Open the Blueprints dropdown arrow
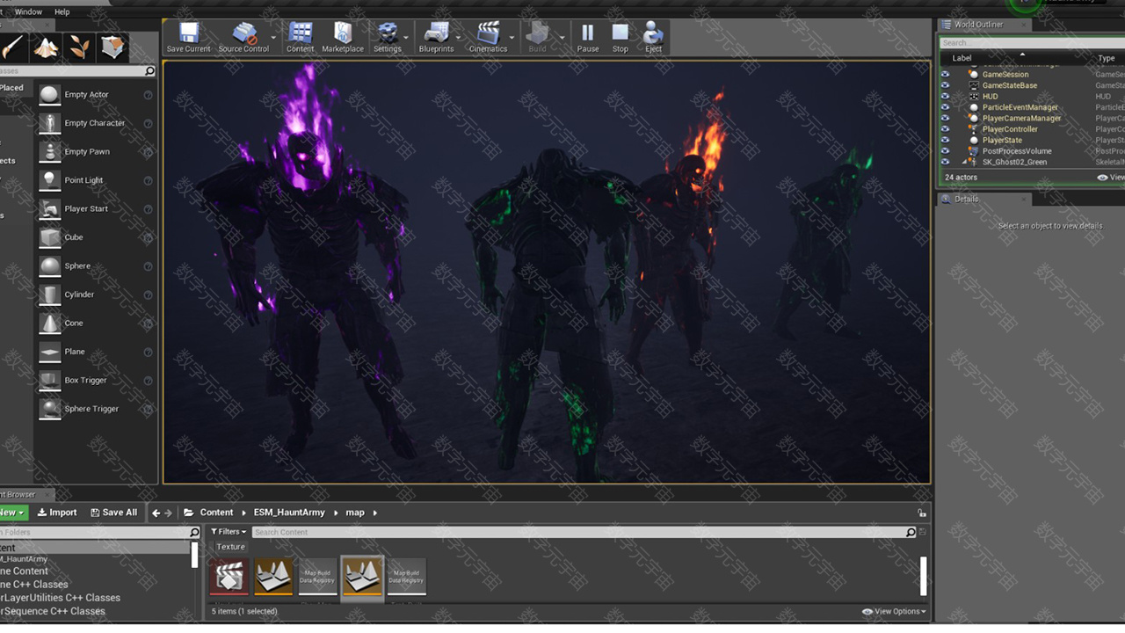This screenshot has width=1125, height=633. [459, 38]
